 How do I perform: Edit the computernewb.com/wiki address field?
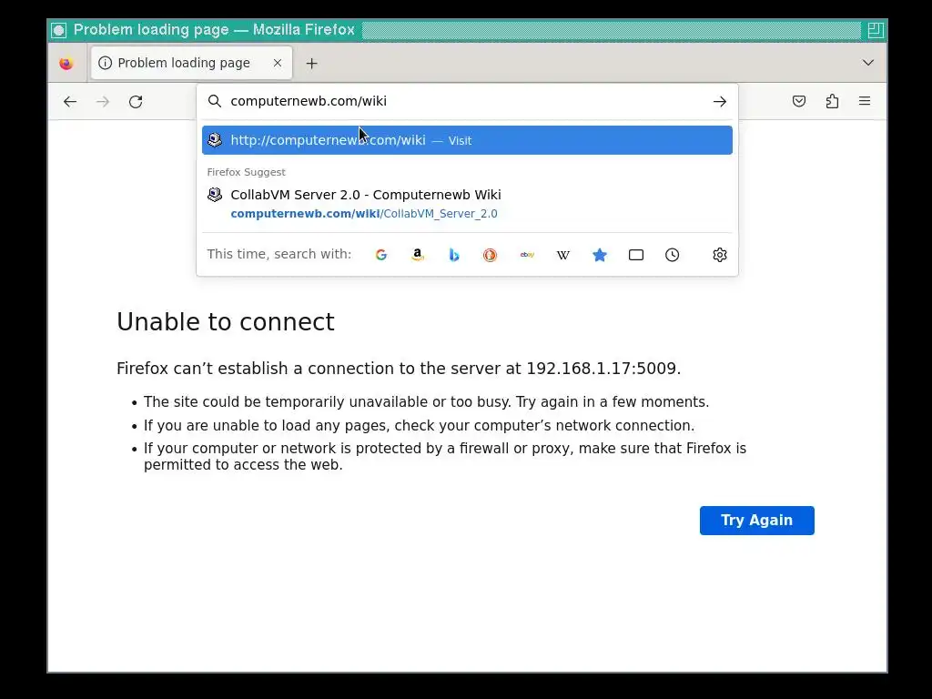click(x=467, y=101)
